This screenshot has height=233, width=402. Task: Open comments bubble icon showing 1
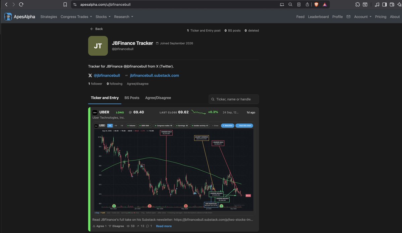click(x=148, y=226)
